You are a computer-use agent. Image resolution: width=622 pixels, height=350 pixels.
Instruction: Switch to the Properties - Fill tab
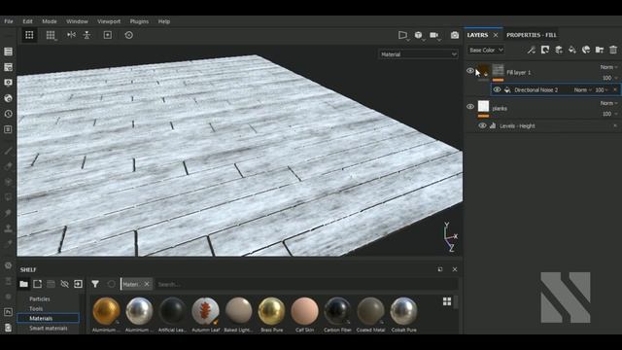pyautogui.click(x=532, y=35)
